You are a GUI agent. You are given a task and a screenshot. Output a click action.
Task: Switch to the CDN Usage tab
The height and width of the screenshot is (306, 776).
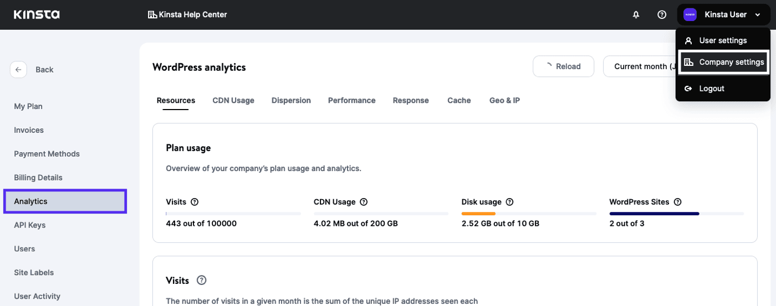(233, 100)
